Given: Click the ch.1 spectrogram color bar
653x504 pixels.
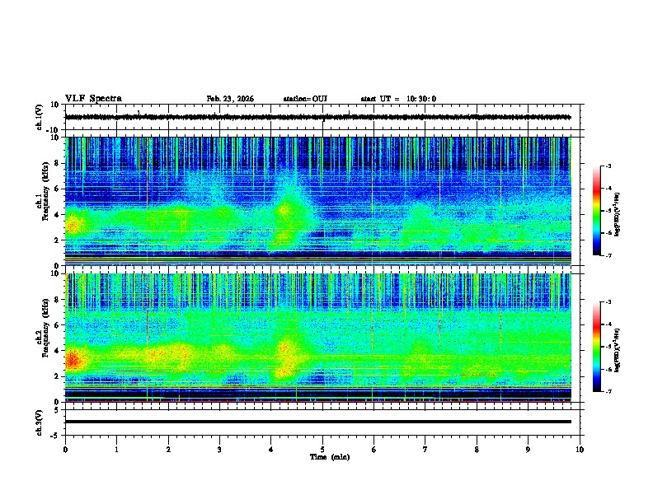Looking at the screenshot, I should click(597, 211).
